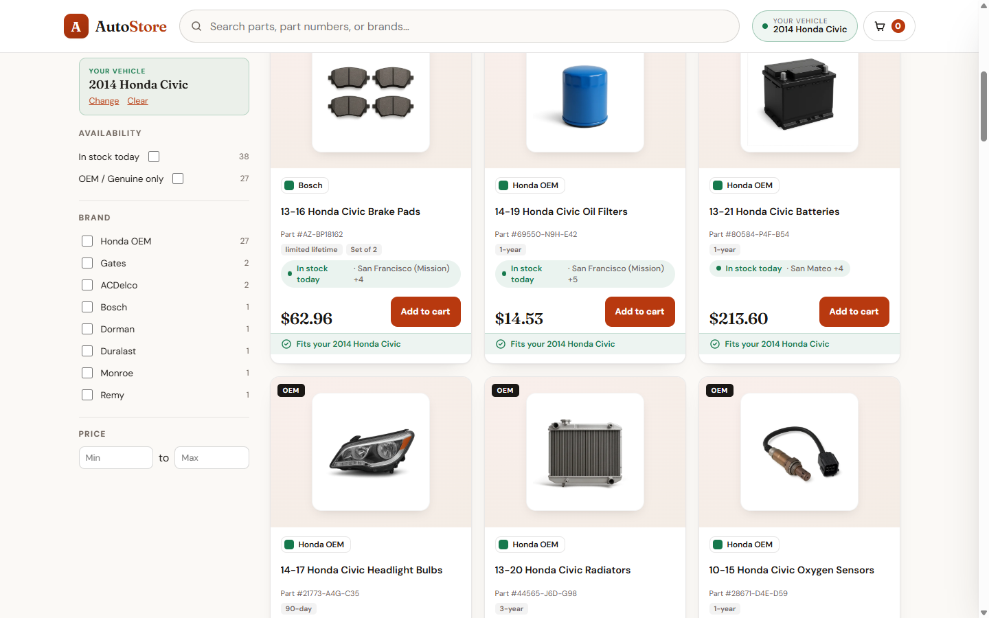This screenshot has height=618, width=989.
Task: Open 13-21 Honda Civic Batteries title
Action: [x=774, y=211]
